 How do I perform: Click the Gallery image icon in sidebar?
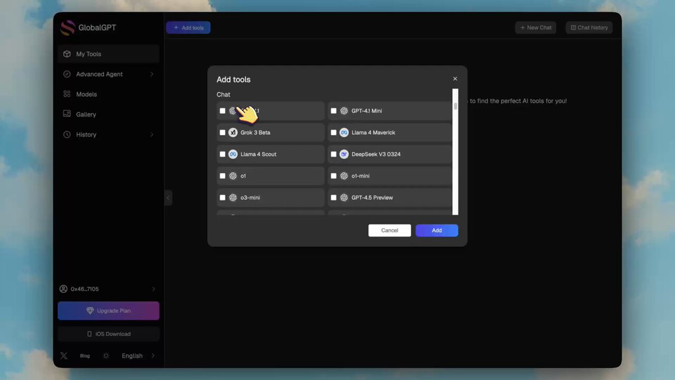click(67, 114)
